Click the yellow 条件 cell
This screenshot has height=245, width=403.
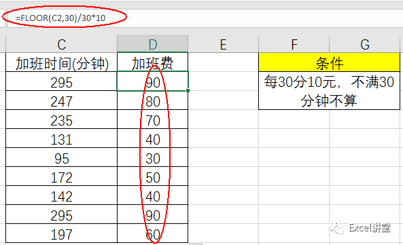pos(329,62)
